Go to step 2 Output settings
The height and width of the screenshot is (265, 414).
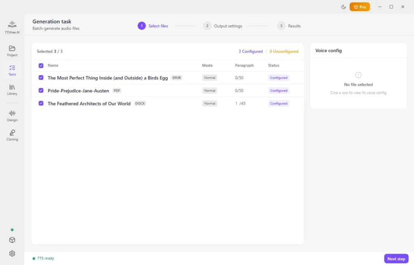tap(223, 26)
